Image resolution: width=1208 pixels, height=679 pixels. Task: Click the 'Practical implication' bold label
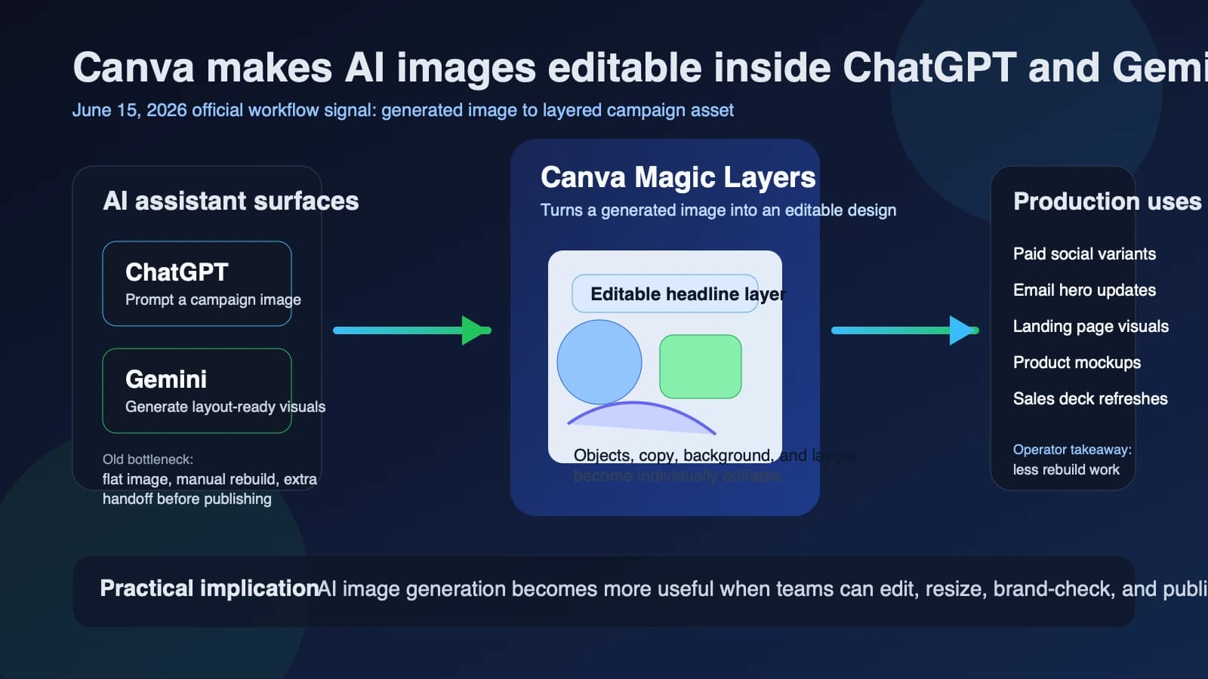pos(209,588)
